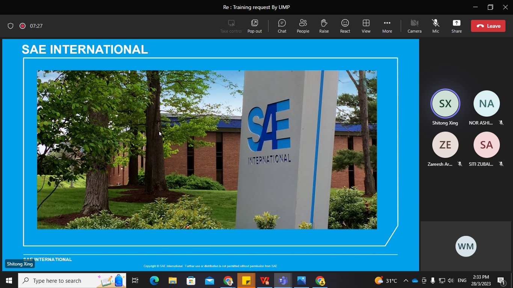Viewport: 513px width, 288px height.
Task: Click the 07:27 meeting timer
Action: click(36, 26)
